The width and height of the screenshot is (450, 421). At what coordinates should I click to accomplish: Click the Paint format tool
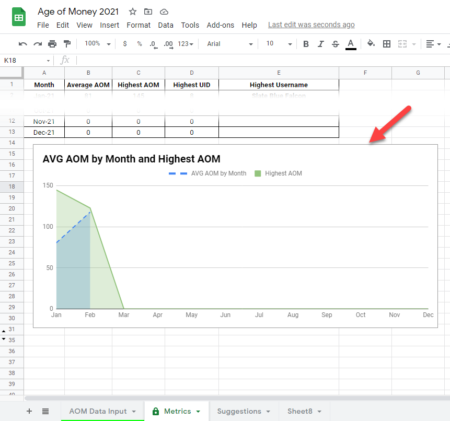66,44
